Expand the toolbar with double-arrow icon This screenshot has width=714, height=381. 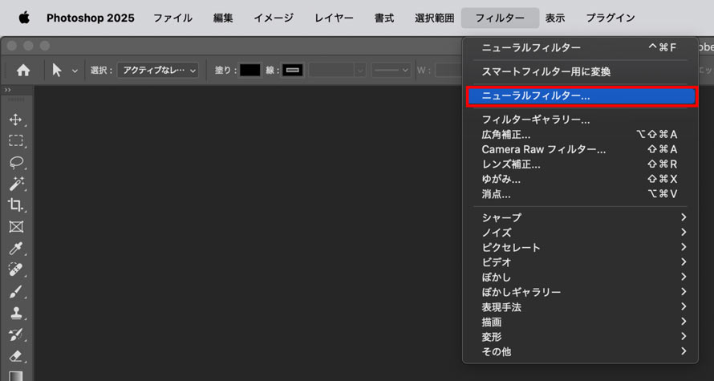(8, 90)
